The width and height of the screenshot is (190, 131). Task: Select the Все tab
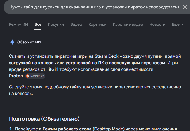[38, 24]
